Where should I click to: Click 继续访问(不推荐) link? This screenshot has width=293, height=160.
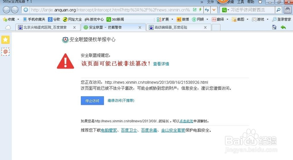tap(121, 100)
